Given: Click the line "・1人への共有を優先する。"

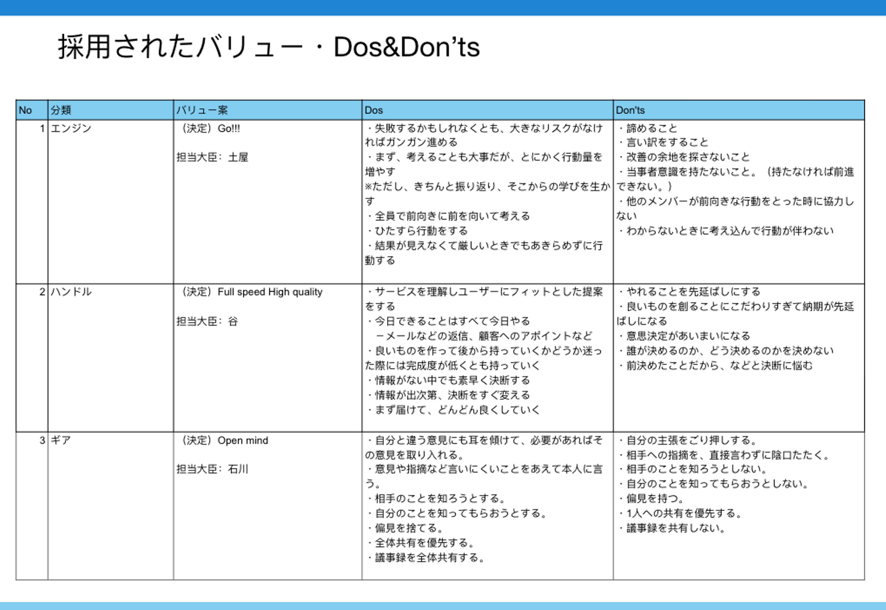Looking at the screenshot, I should click(680, 513).
